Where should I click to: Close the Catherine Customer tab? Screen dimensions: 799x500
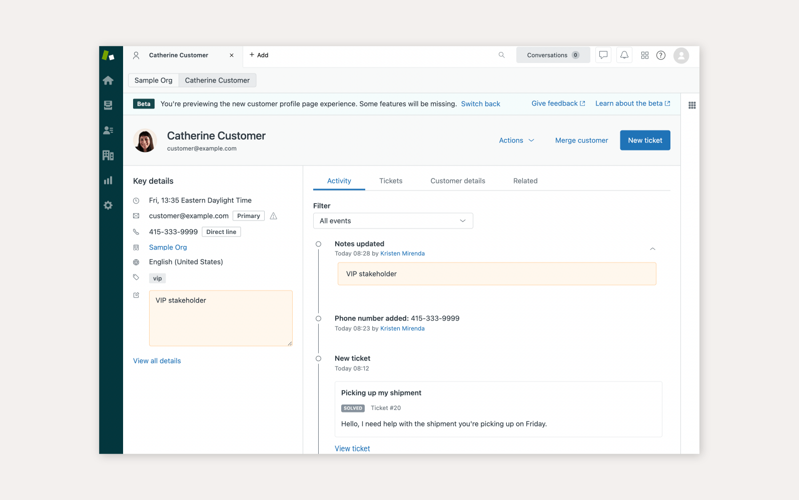point(232,55)
